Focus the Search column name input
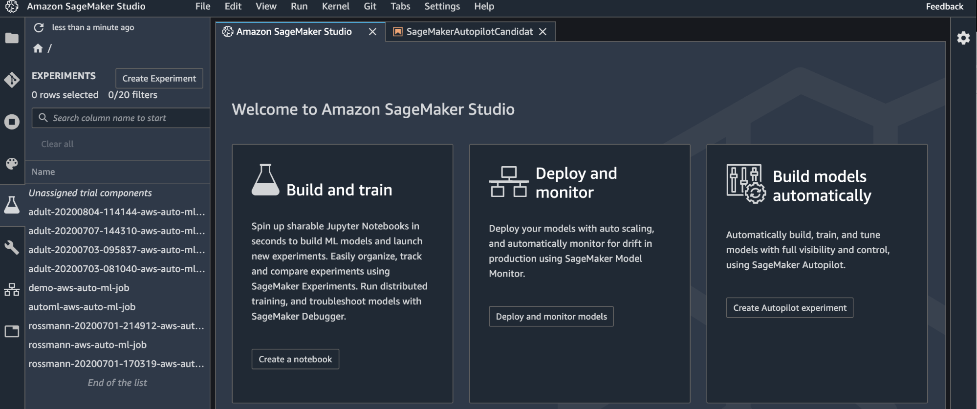Viewport: 977px width, 409px height. (x=121, y=118)
